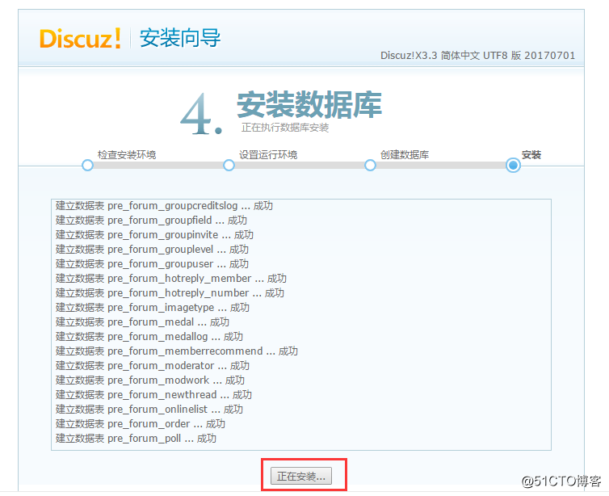
Task: Click log line pre_forum_poll
Action: (136, 439)
